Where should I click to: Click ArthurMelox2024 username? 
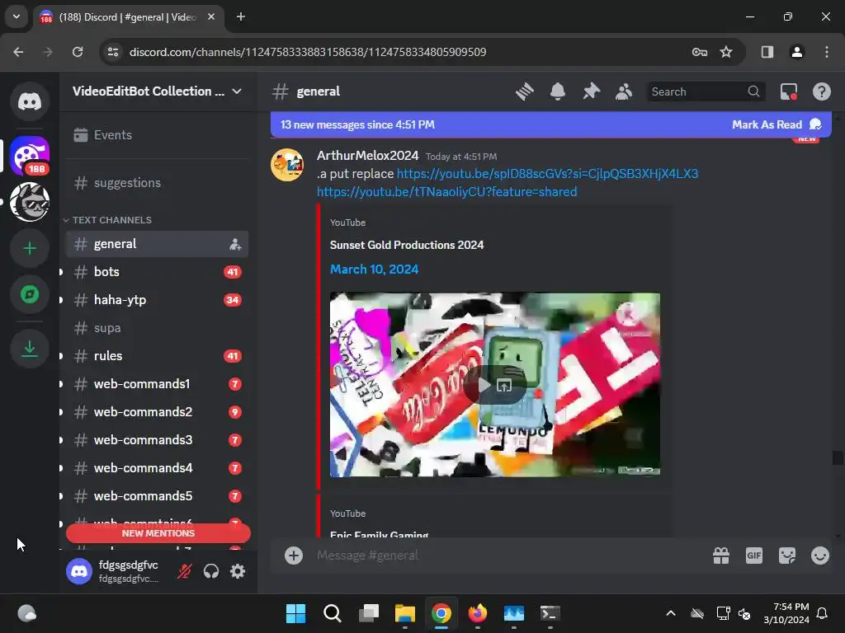point(367,156)
